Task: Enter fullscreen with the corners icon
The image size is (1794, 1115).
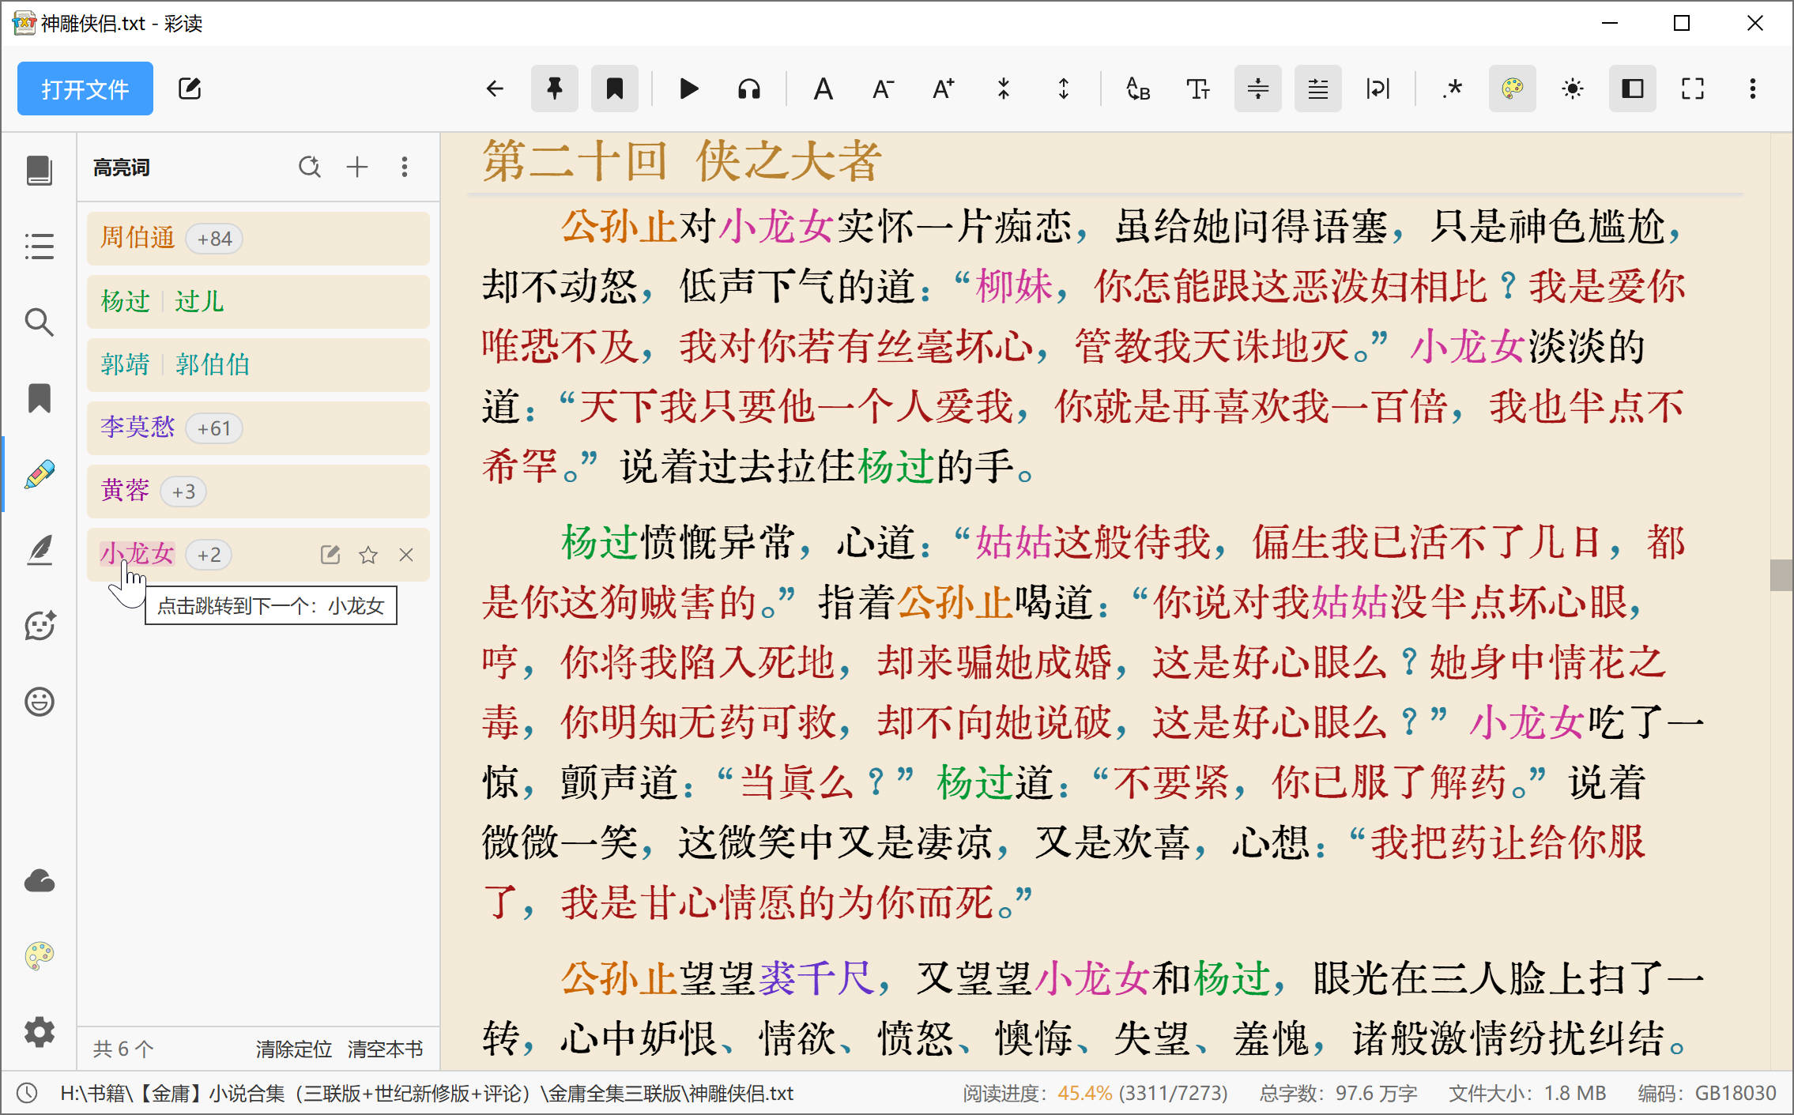Action: 1693,89
